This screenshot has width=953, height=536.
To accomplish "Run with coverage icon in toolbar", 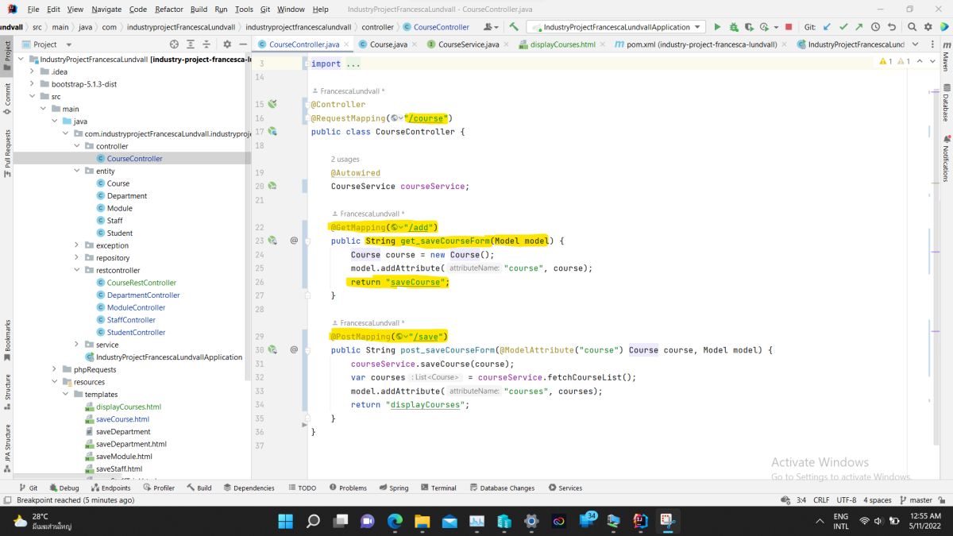I will pyautogui.click(x=749, y=27).
